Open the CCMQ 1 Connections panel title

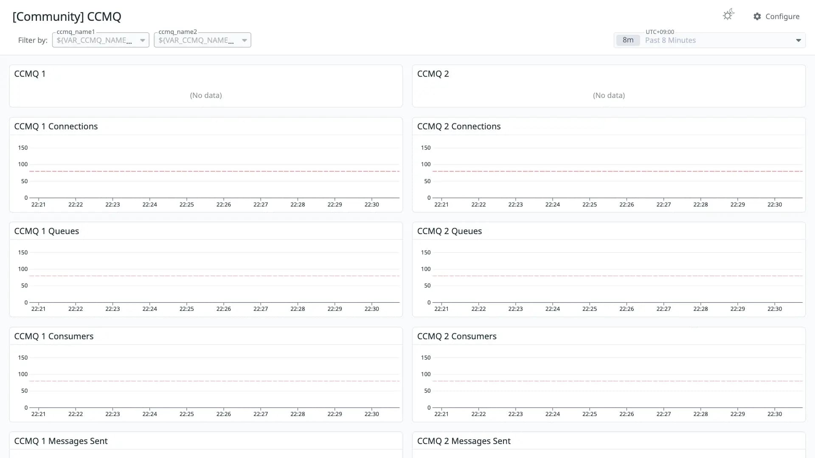click(56, 126)
